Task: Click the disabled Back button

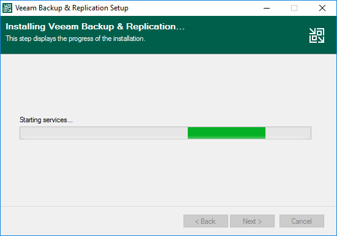Action: coord(206,221)
